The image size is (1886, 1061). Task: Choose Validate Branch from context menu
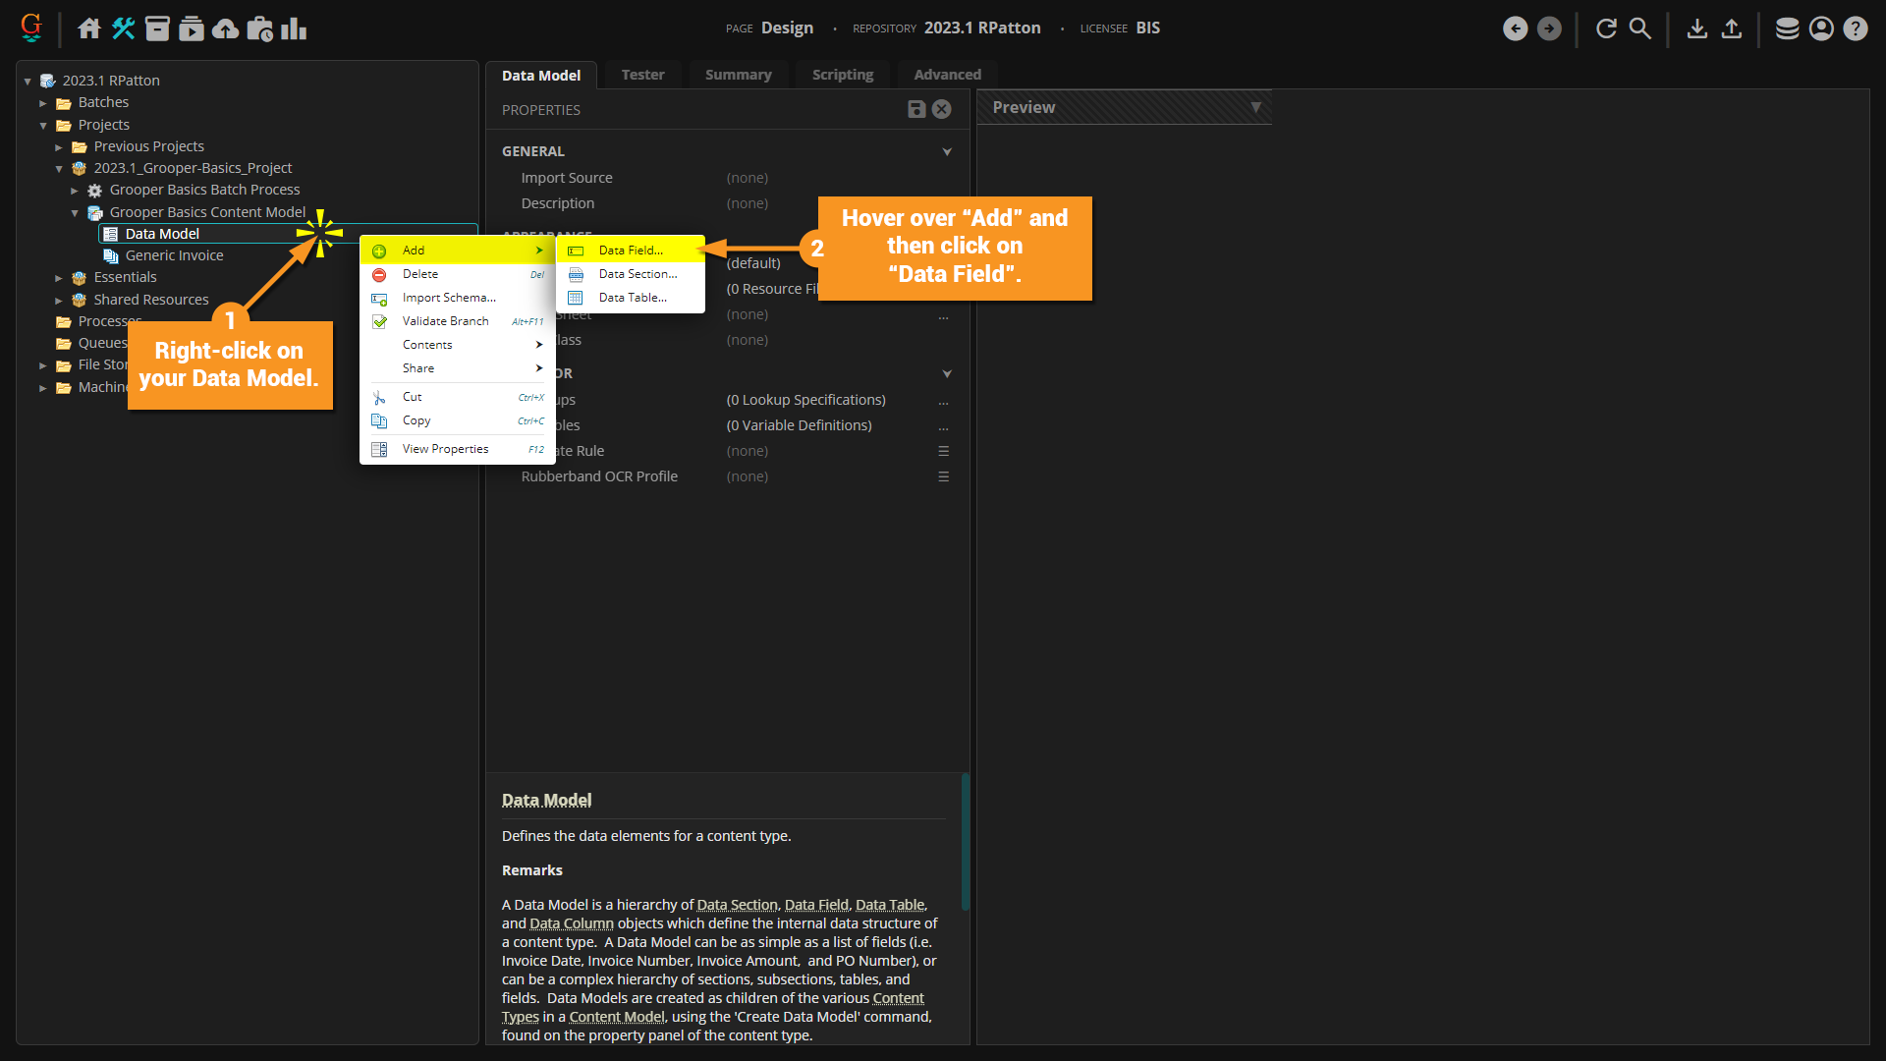tap(445, 321)
